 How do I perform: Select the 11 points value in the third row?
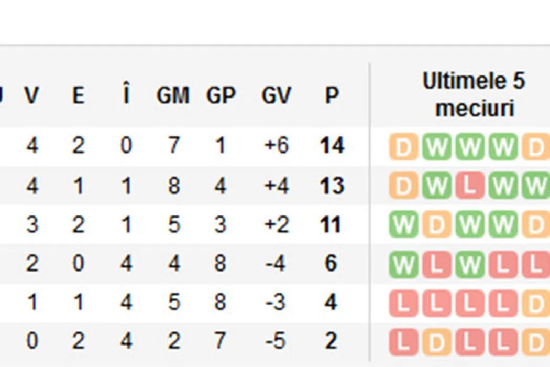point(331,225)
